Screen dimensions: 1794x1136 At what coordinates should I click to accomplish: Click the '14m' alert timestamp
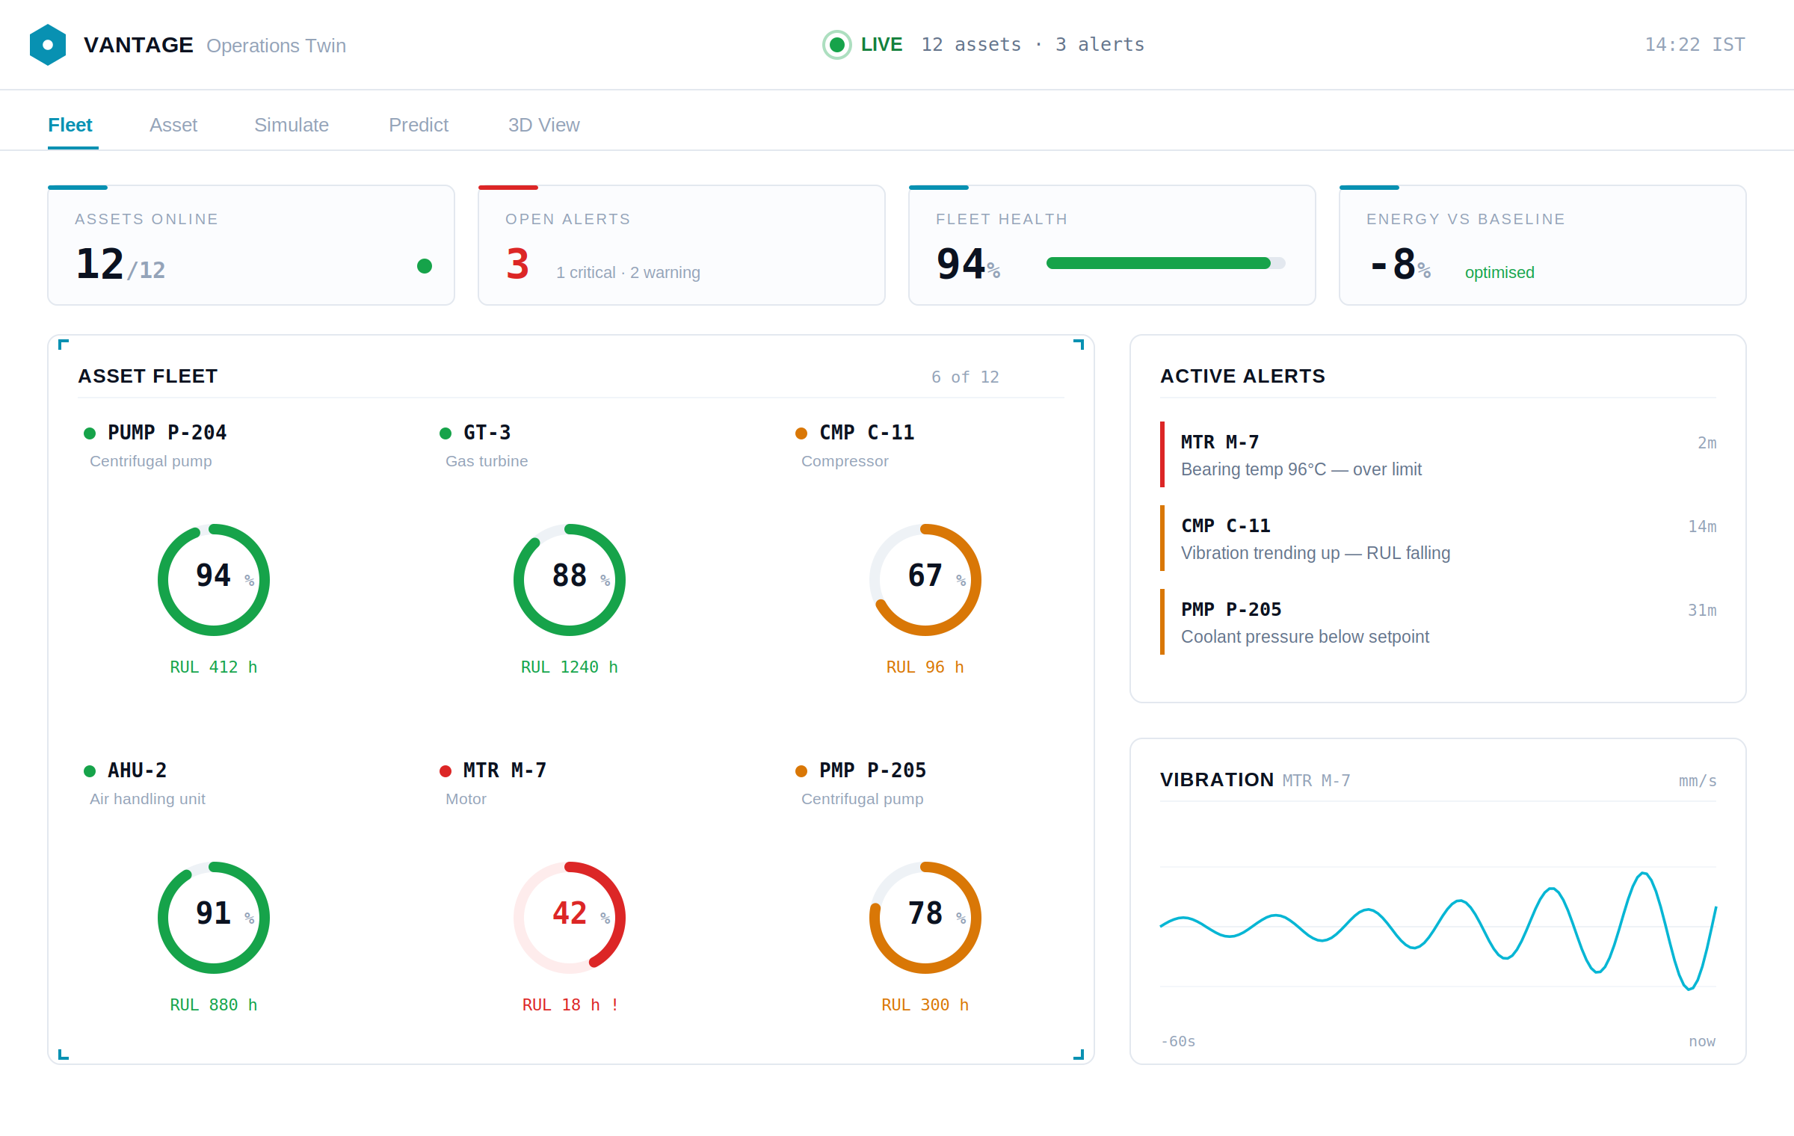[1702, 526]
